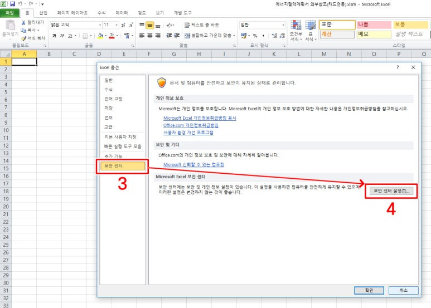Click the comma style icon
The width and height of the screenshot is (431, 308).
(x=263, y=36)
